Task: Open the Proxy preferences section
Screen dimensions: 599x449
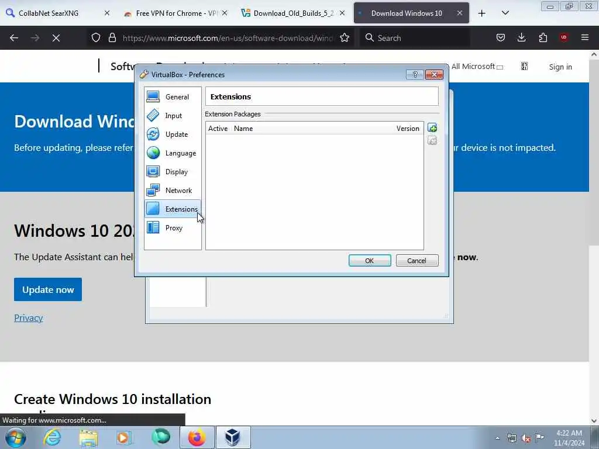Action: [173, 227]
